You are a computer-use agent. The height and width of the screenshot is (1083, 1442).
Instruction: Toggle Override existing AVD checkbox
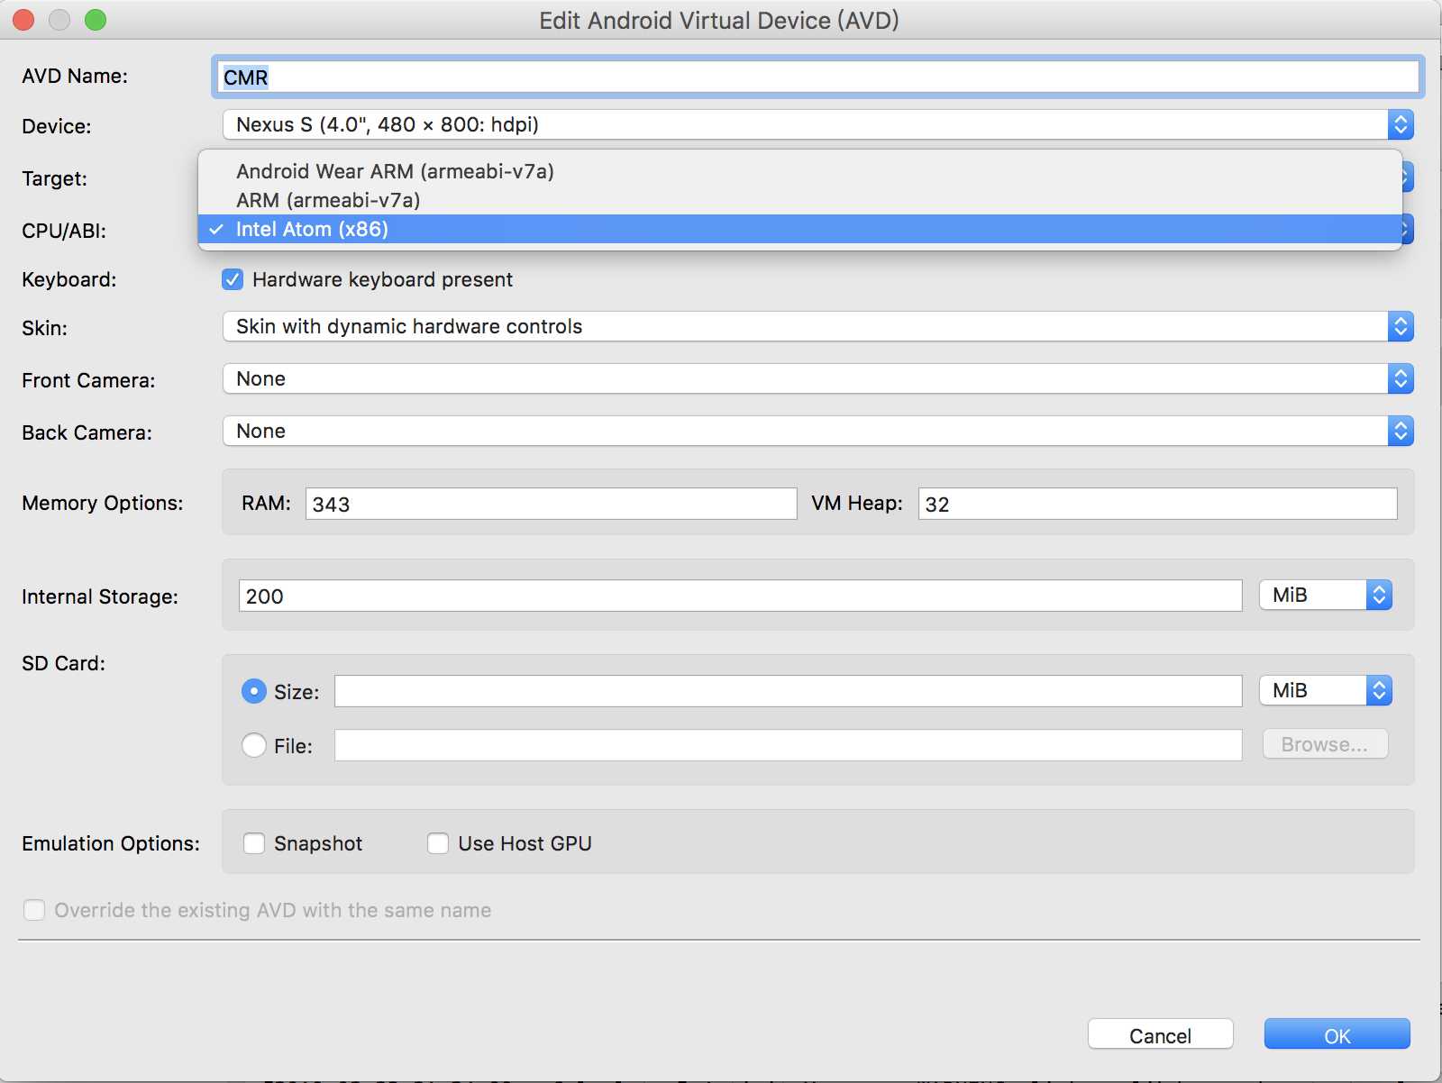(x=34, y=910)
